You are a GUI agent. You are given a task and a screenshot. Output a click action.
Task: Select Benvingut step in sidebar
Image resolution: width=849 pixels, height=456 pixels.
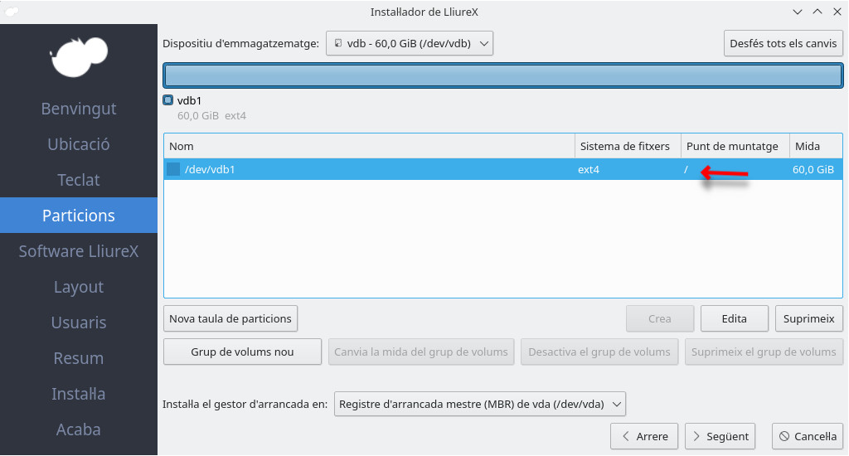[x=79, y=109]
